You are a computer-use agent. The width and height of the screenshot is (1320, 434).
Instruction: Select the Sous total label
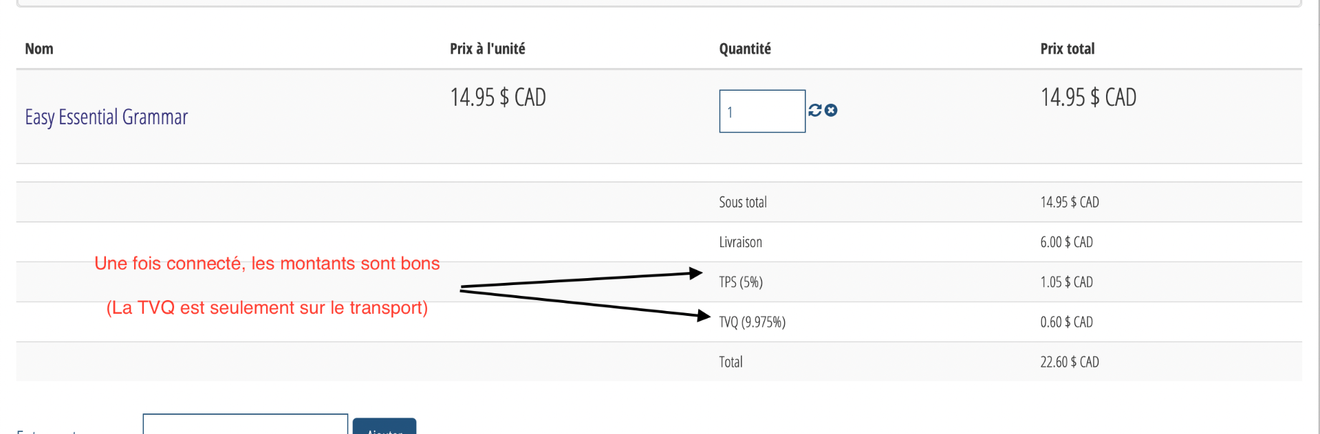click(x=742, y=203)
